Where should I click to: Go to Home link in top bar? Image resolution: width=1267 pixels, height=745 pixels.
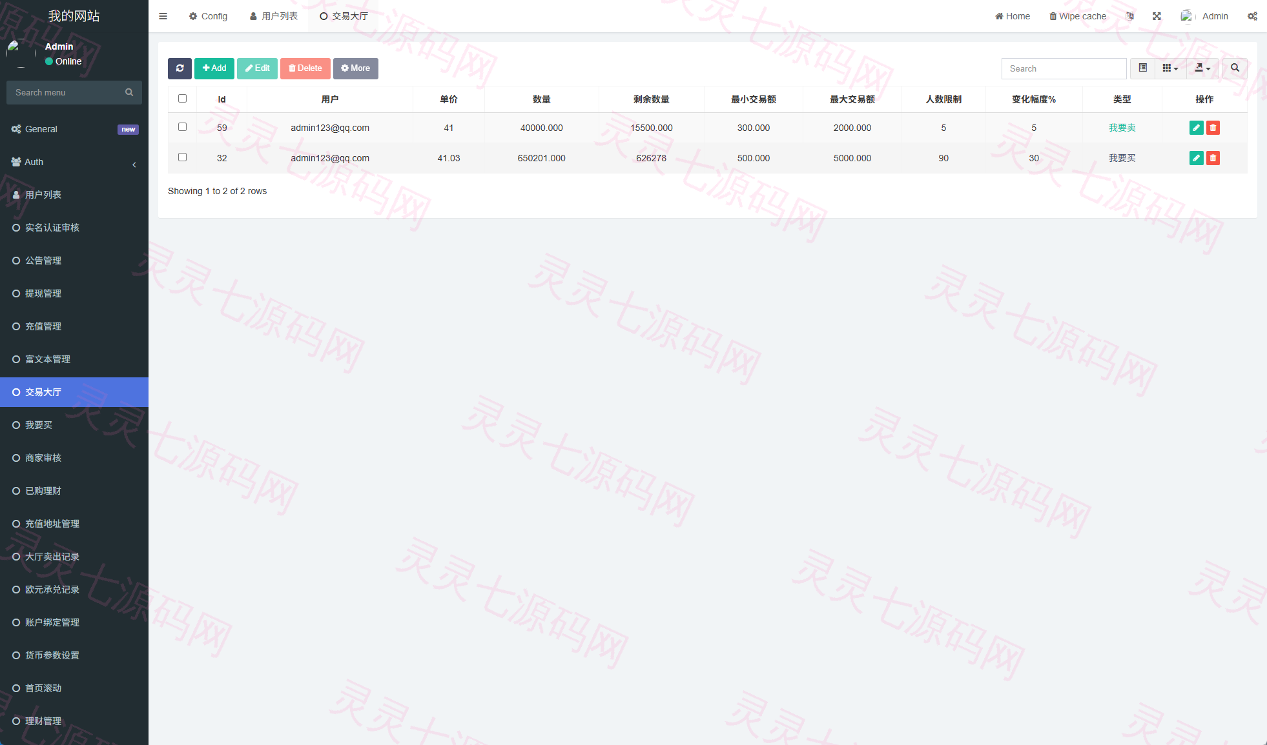tap(1013, 16)
